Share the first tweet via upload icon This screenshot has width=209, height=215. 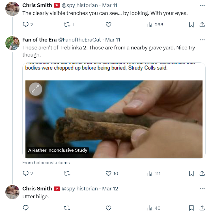(202, 25)
